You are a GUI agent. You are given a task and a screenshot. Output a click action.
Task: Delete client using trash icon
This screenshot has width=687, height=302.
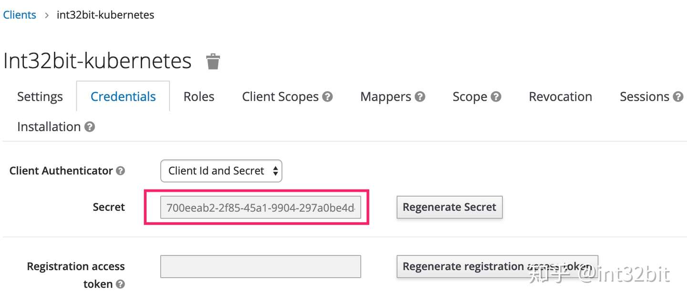coord(213,61)
